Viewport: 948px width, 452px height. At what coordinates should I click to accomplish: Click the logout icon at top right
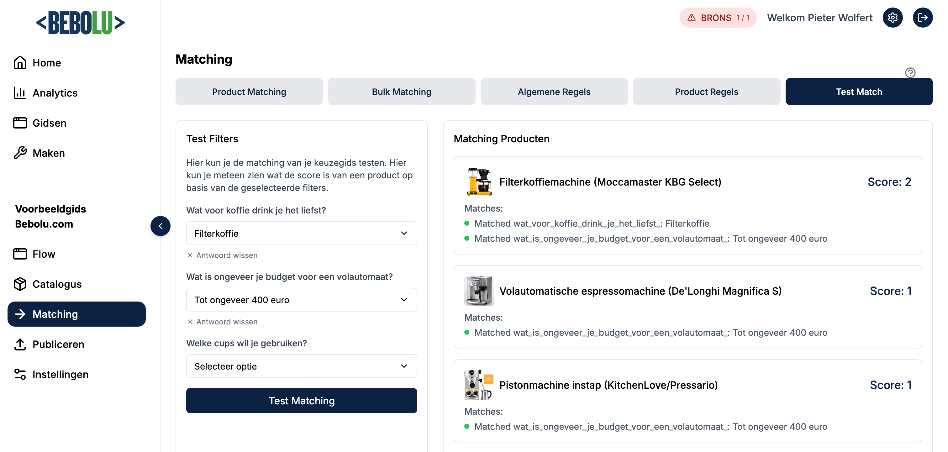[922, 18]
